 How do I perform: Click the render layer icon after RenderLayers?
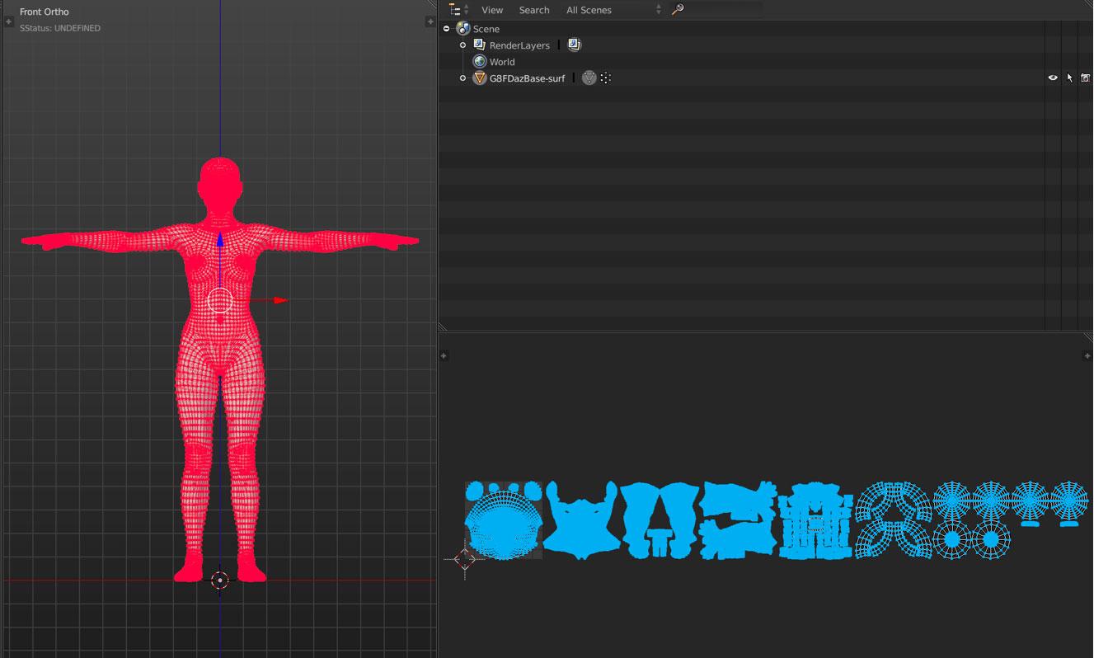(x=575, y=45)
